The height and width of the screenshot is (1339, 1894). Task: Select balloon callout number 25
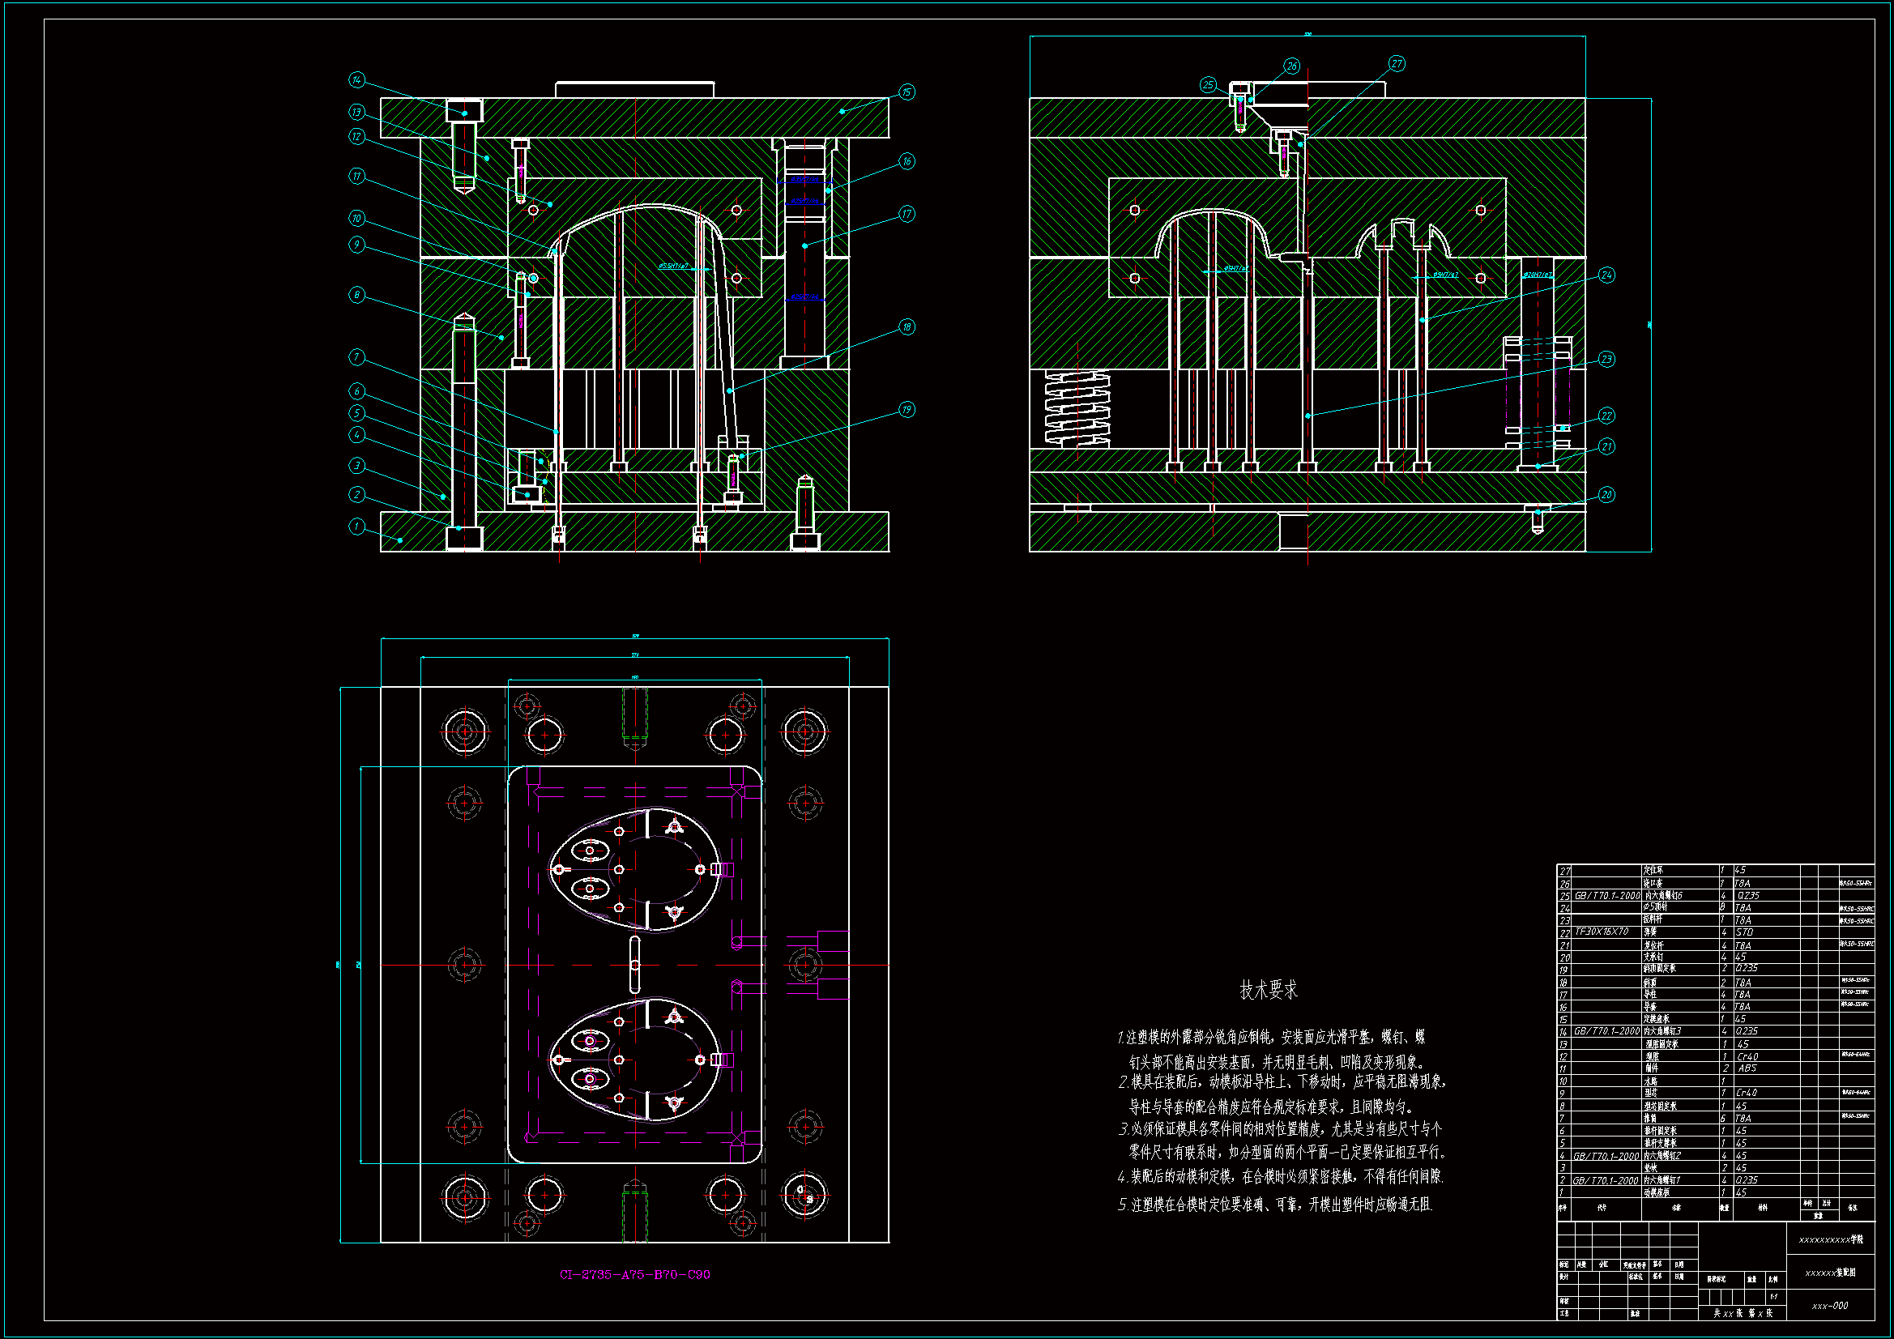(1208, 84)
